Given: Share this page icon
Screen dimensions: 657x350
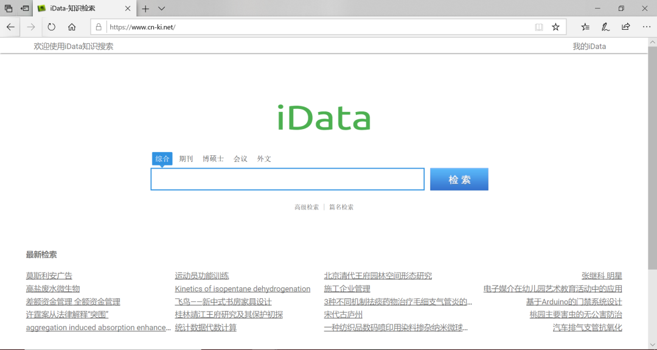Looking at the screenshot, I should 625,27.
